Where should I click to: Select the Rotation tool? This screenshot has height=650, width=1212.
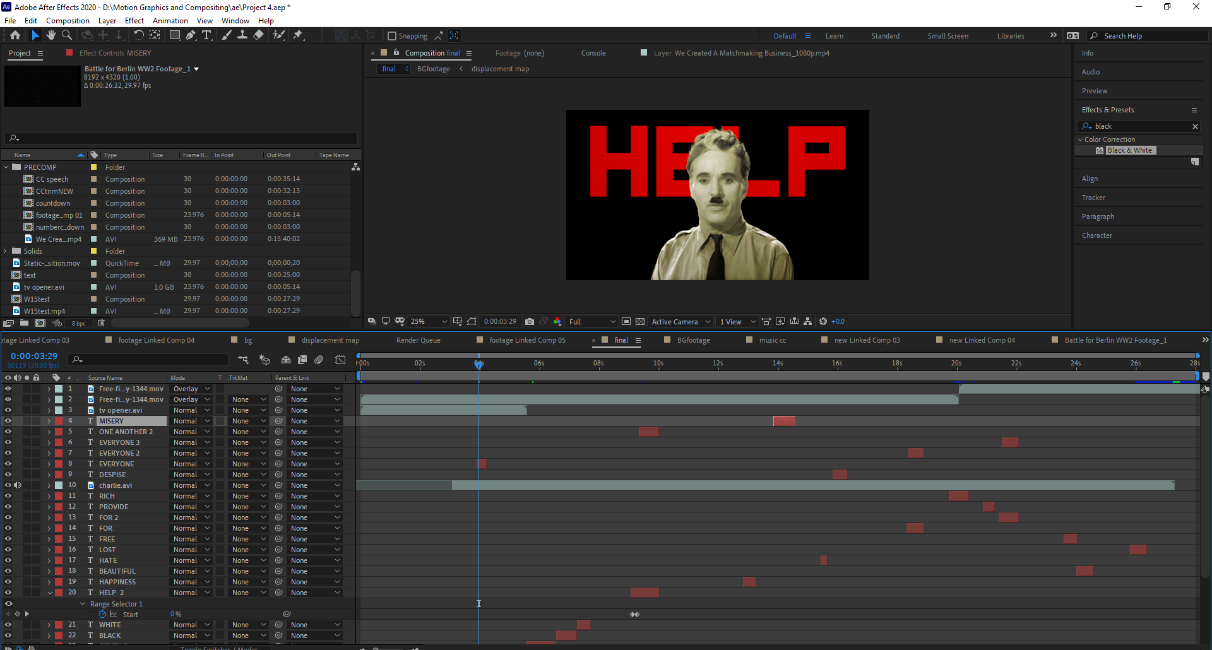click(x=139, y=35)
